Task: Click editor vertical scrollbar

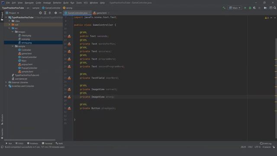Action: 276,88
